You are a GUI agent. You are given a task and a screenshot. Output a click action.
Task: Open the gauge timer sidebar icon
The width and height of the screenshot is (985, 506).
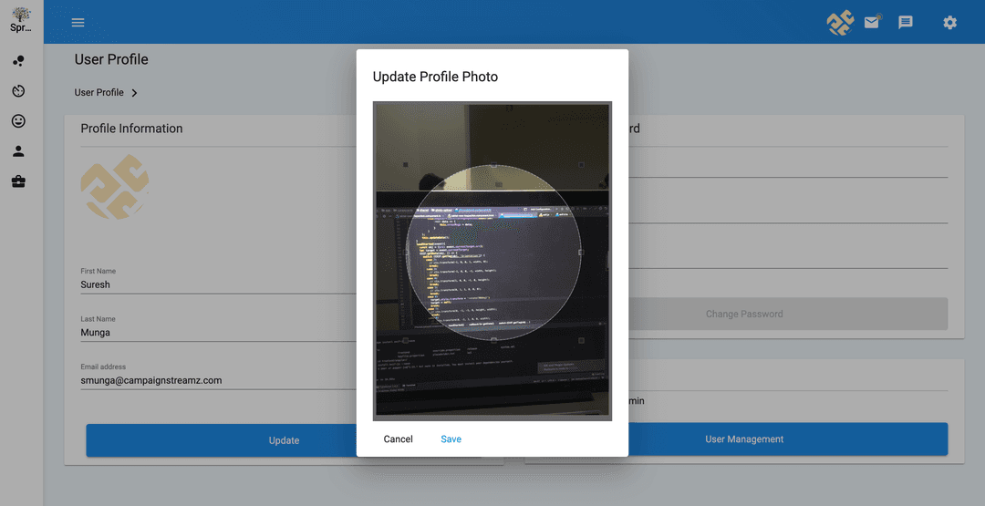point(19,91)
